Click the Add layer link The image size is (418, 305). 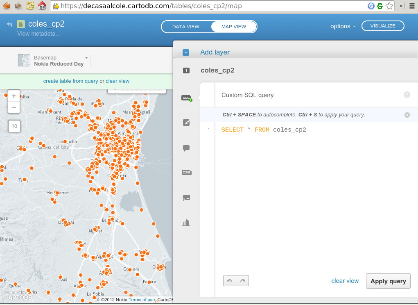[215, 52]
